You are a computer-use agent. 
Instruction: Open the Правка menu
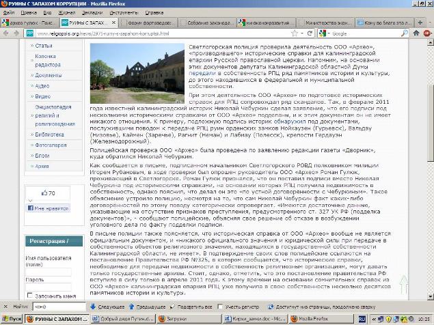click(x=29, y=13)
